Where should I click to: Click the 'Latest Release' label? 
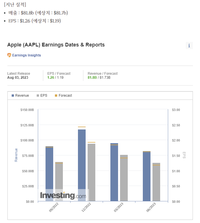[x=18, y=74]
